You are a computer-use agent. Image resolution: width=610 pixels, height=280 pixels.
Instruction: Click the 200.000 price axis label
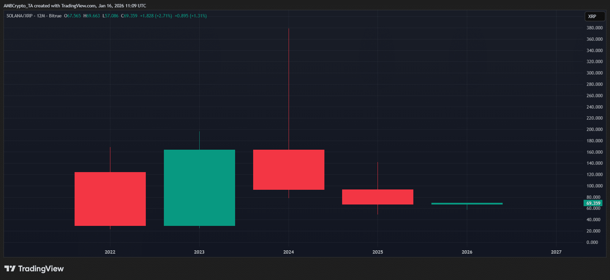pos(594,130)
